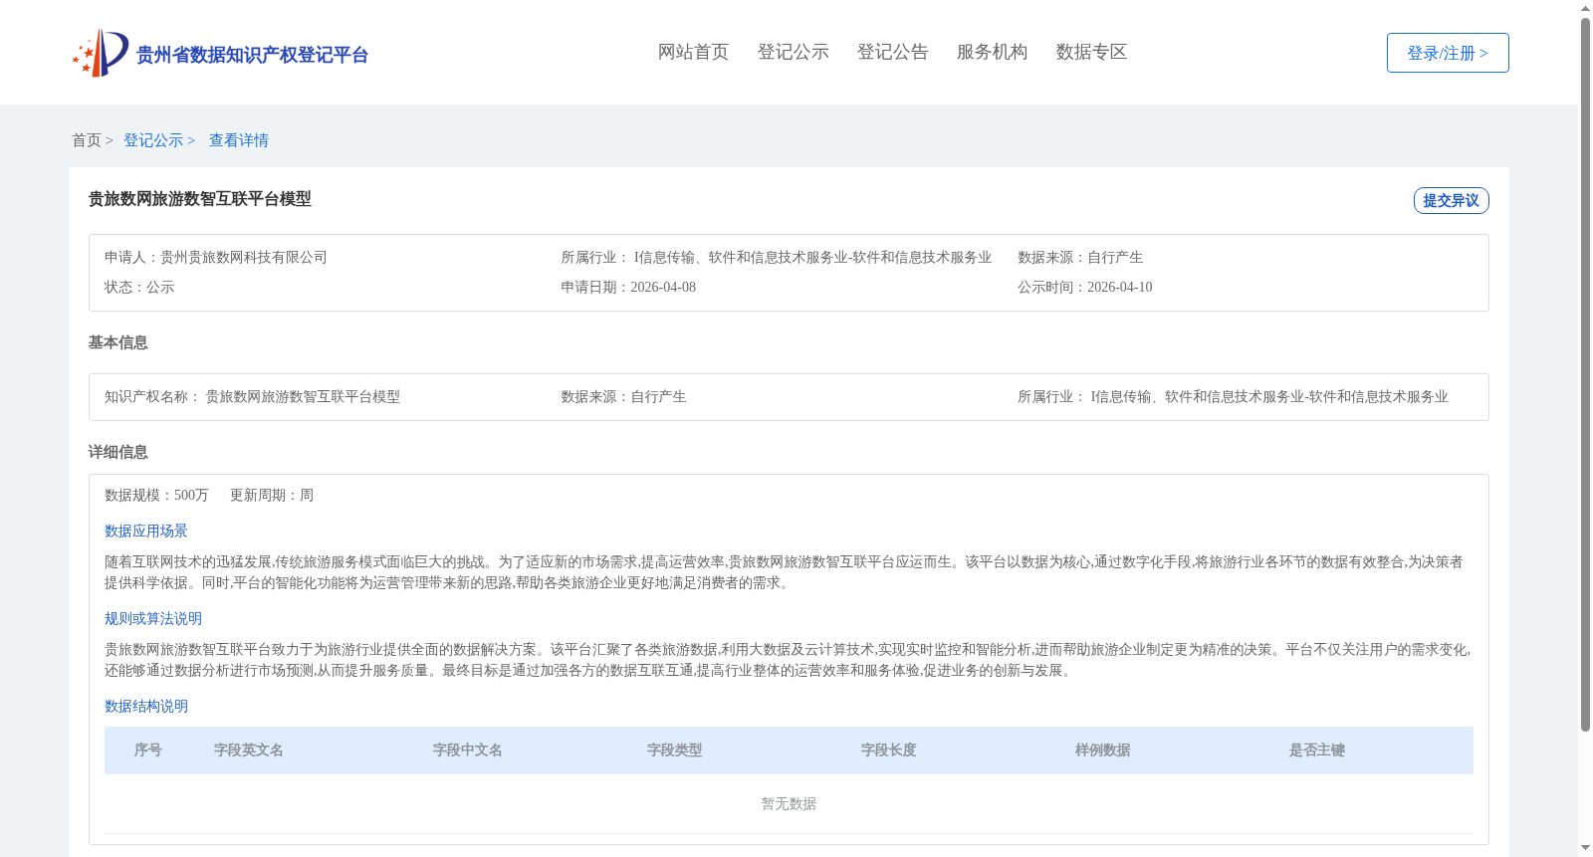Click applicant text 贵州贵旅数网科技有限公司
1593x857 pixels.
(244, 258)
